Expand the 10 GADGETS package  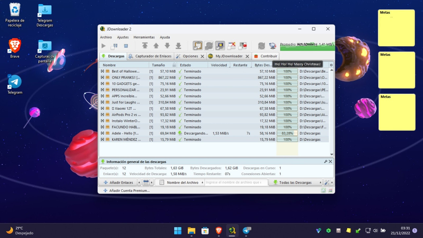[102, 84]
